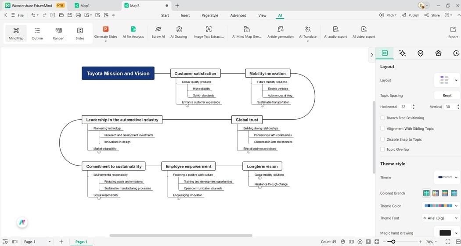Print the mind map
This screenshot has height=246, width=461.
(78, 15)
